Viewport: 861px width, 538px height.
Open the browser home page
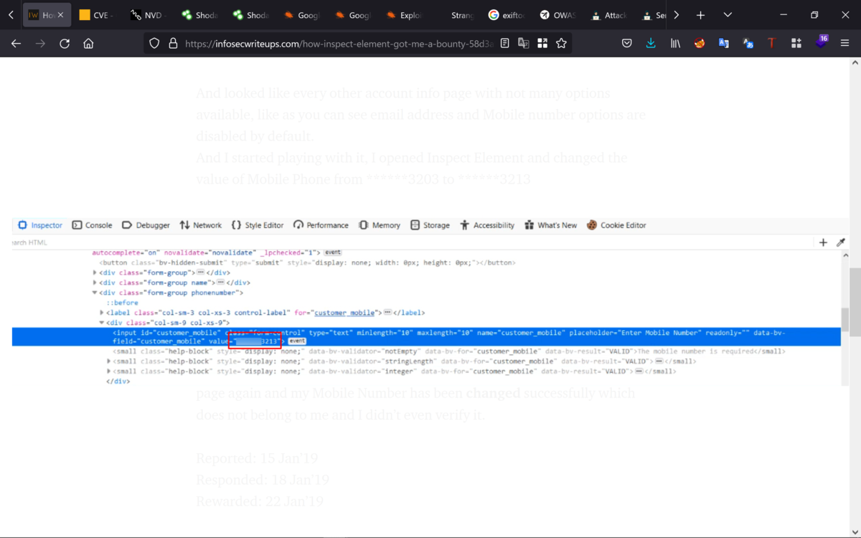(88, 44)
